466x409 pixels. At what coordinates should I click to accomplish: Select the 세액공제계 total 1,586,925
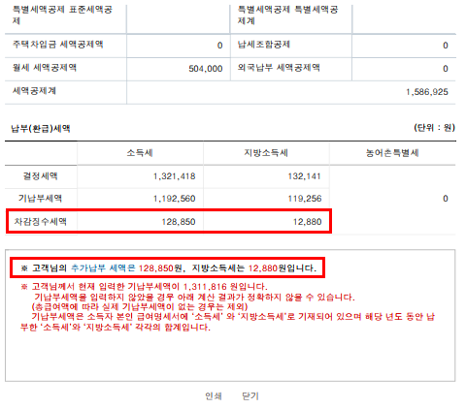point(427,92)
